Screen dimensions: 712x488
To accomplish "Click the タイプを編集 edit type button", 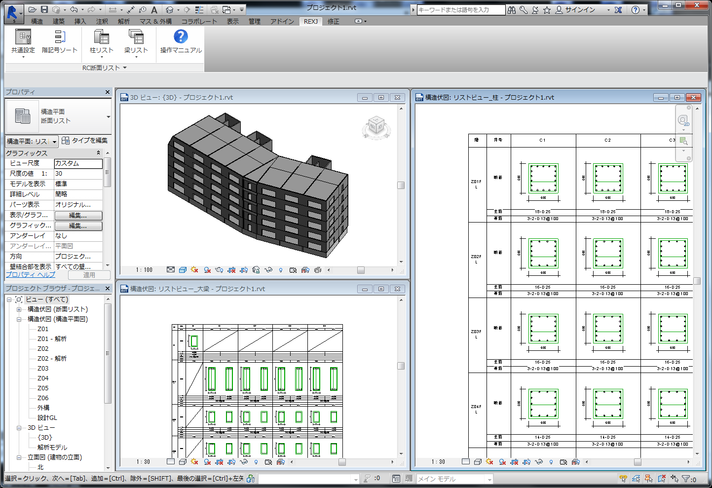I will click(85, 141).
